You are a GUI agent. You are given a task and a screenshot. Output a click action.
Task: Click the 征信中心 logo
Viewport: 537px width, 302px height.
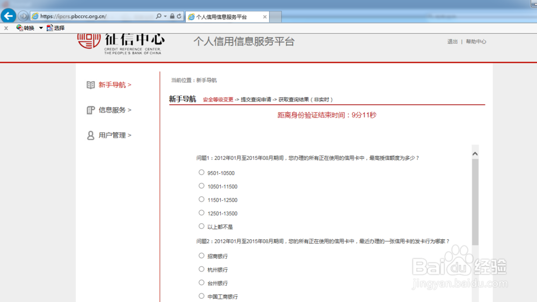coord(120,44)
